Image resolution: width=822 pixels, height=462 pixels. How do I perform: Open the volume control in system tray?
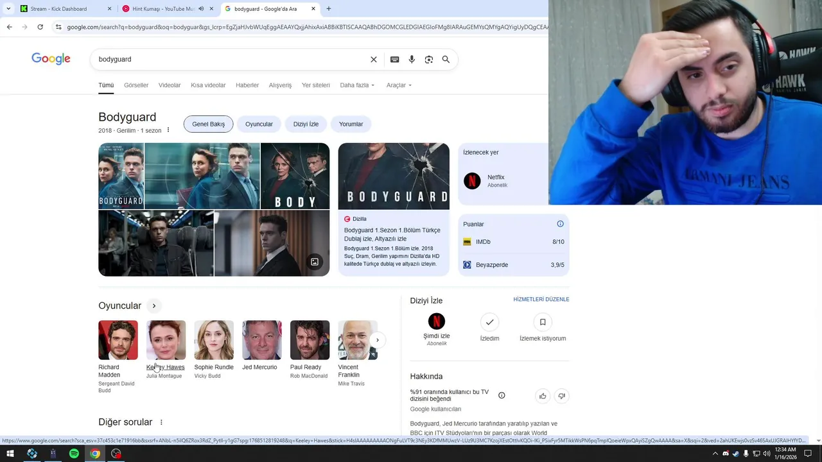(x=766, y=454)
